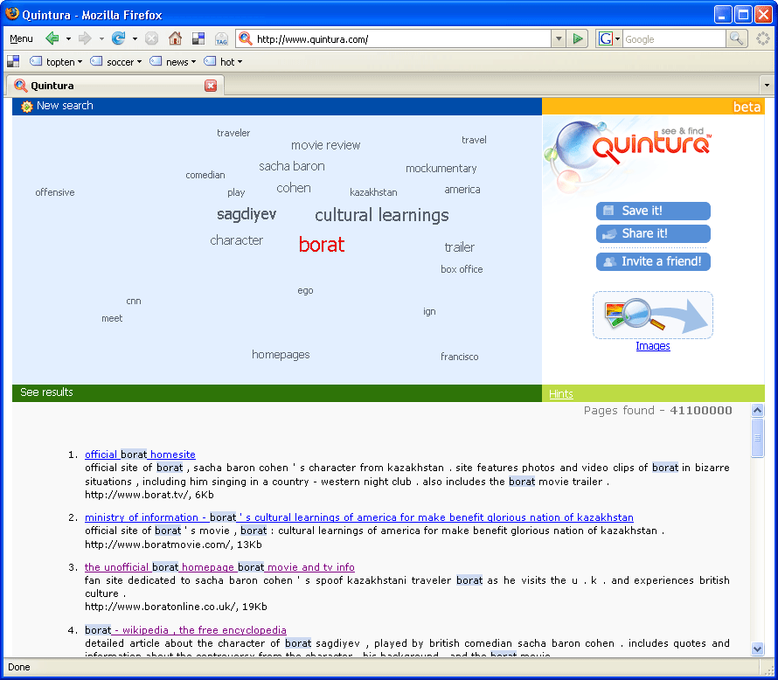Expand the address bar URL dropdown
Image resolution: width=778 pixels, height=680 pixels.
(x=559, y=38)
